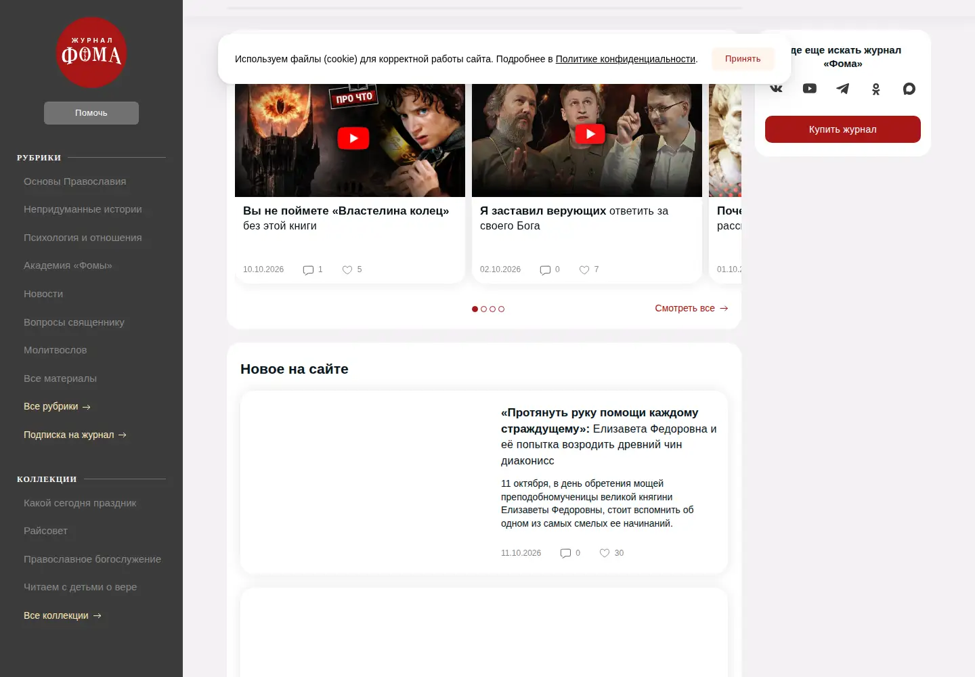Open Все материалы section
The width and height of the screenshot is (975, 677).
(x=60, y=378)
